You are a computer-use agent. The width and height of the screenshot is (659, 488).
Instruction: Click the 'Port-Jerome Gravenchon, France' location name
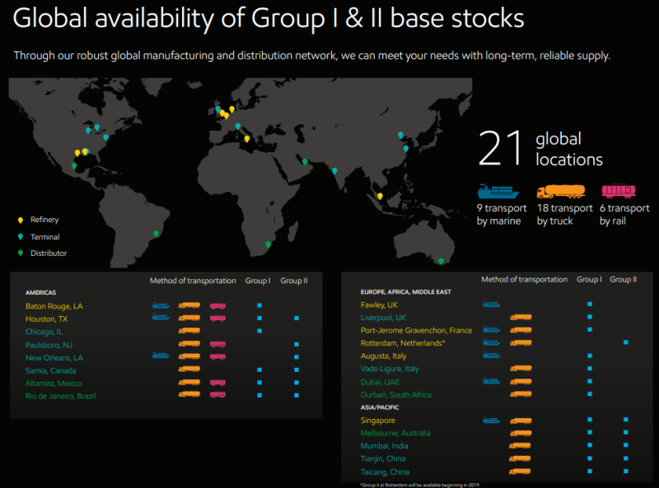(x=416, y=330)
